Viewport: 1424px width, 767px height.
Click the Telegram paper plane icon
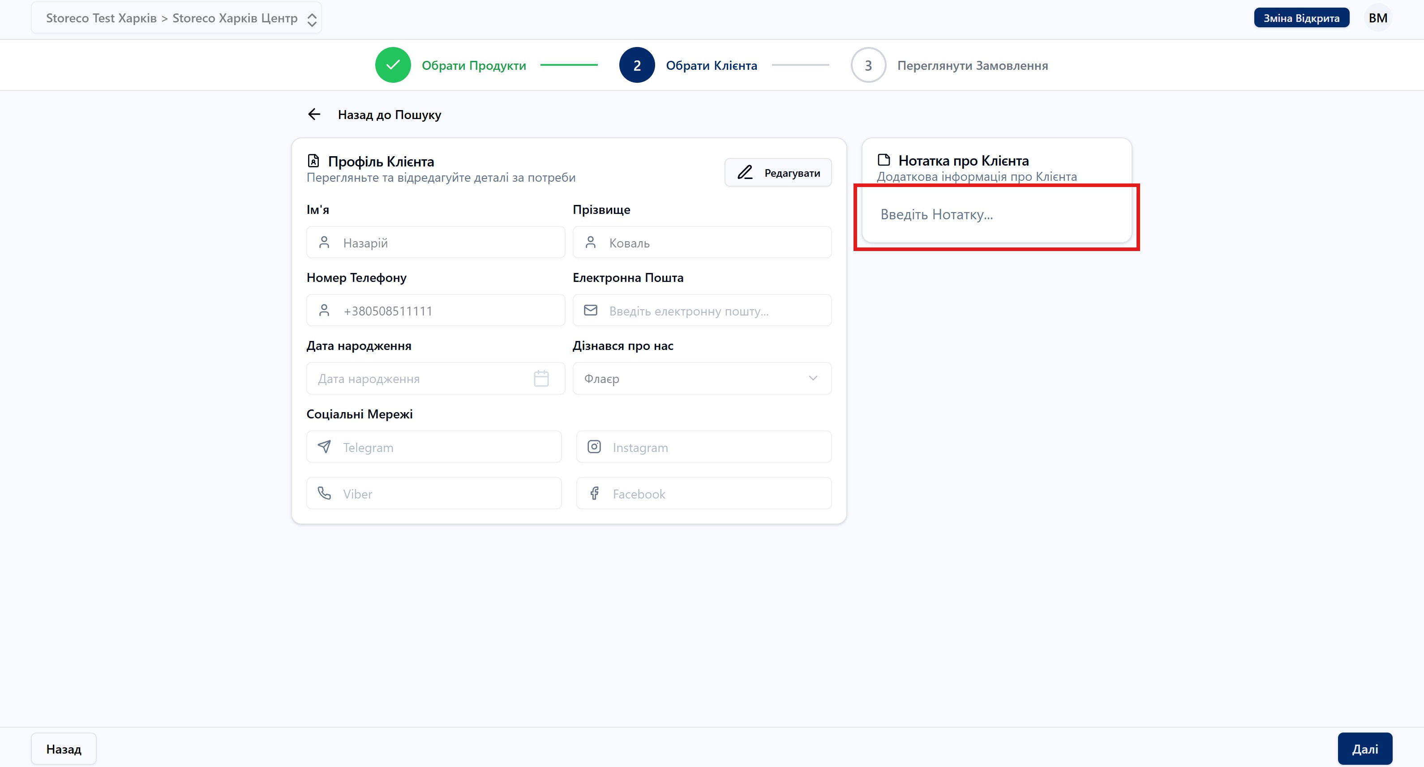pyautogui.click(x=325, y=447)
